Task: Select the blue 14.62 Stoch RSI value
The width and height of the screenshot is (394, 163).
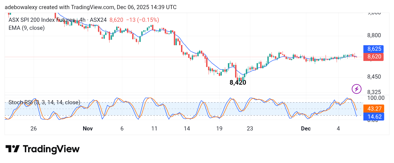Action: [x=374, y=117]
